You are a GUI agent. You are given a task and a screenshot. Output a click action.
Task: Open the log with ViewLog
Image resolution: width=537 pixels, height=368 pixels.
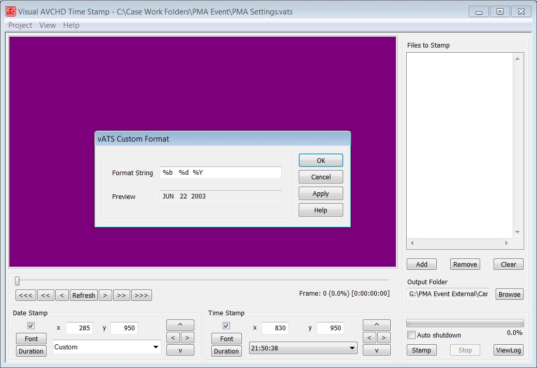[509, 350]
